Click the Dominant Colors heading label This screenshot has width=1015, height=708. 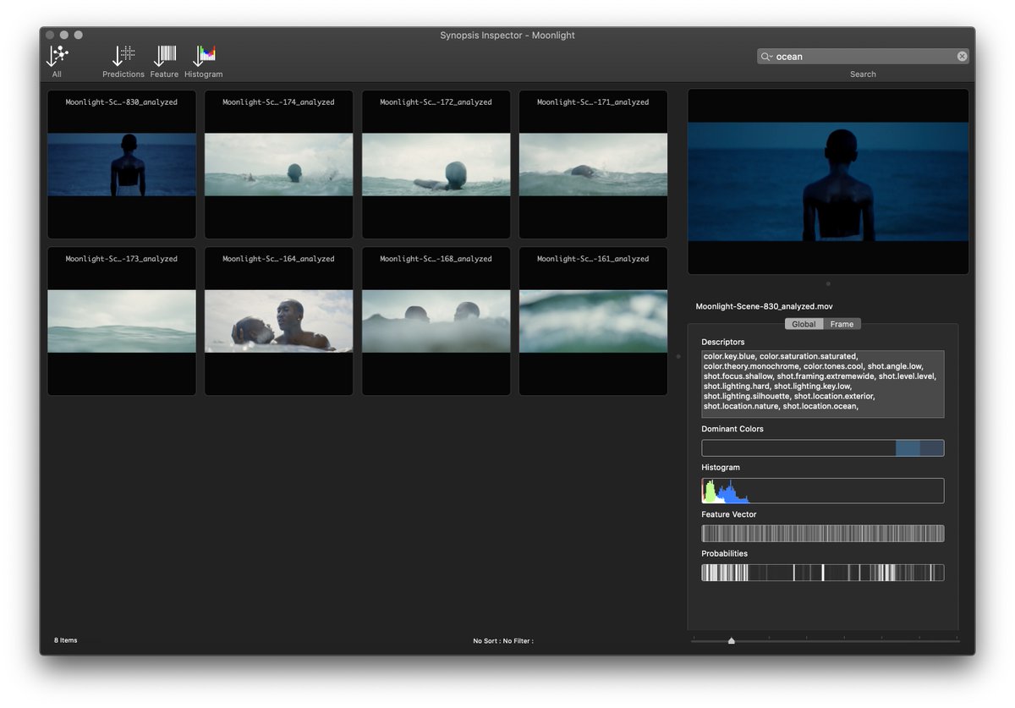[x=732, y=429]
